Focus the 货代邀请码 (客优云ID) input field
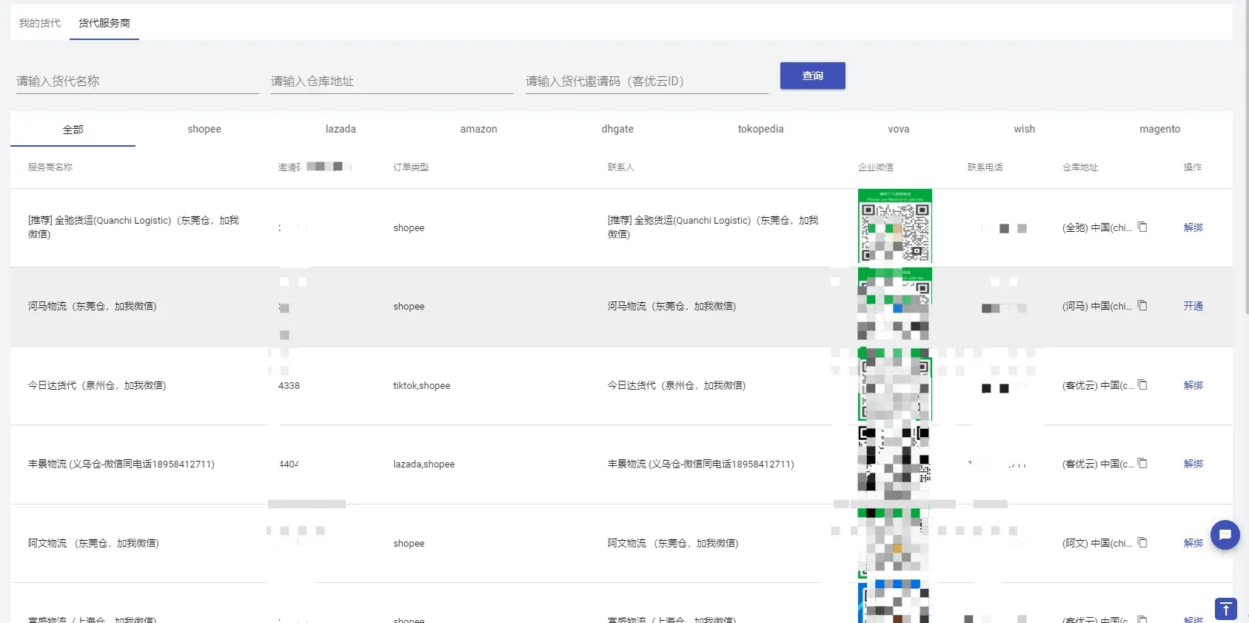Image resolution: width=1249 pixels, height=623 pixels. [647, 81]
